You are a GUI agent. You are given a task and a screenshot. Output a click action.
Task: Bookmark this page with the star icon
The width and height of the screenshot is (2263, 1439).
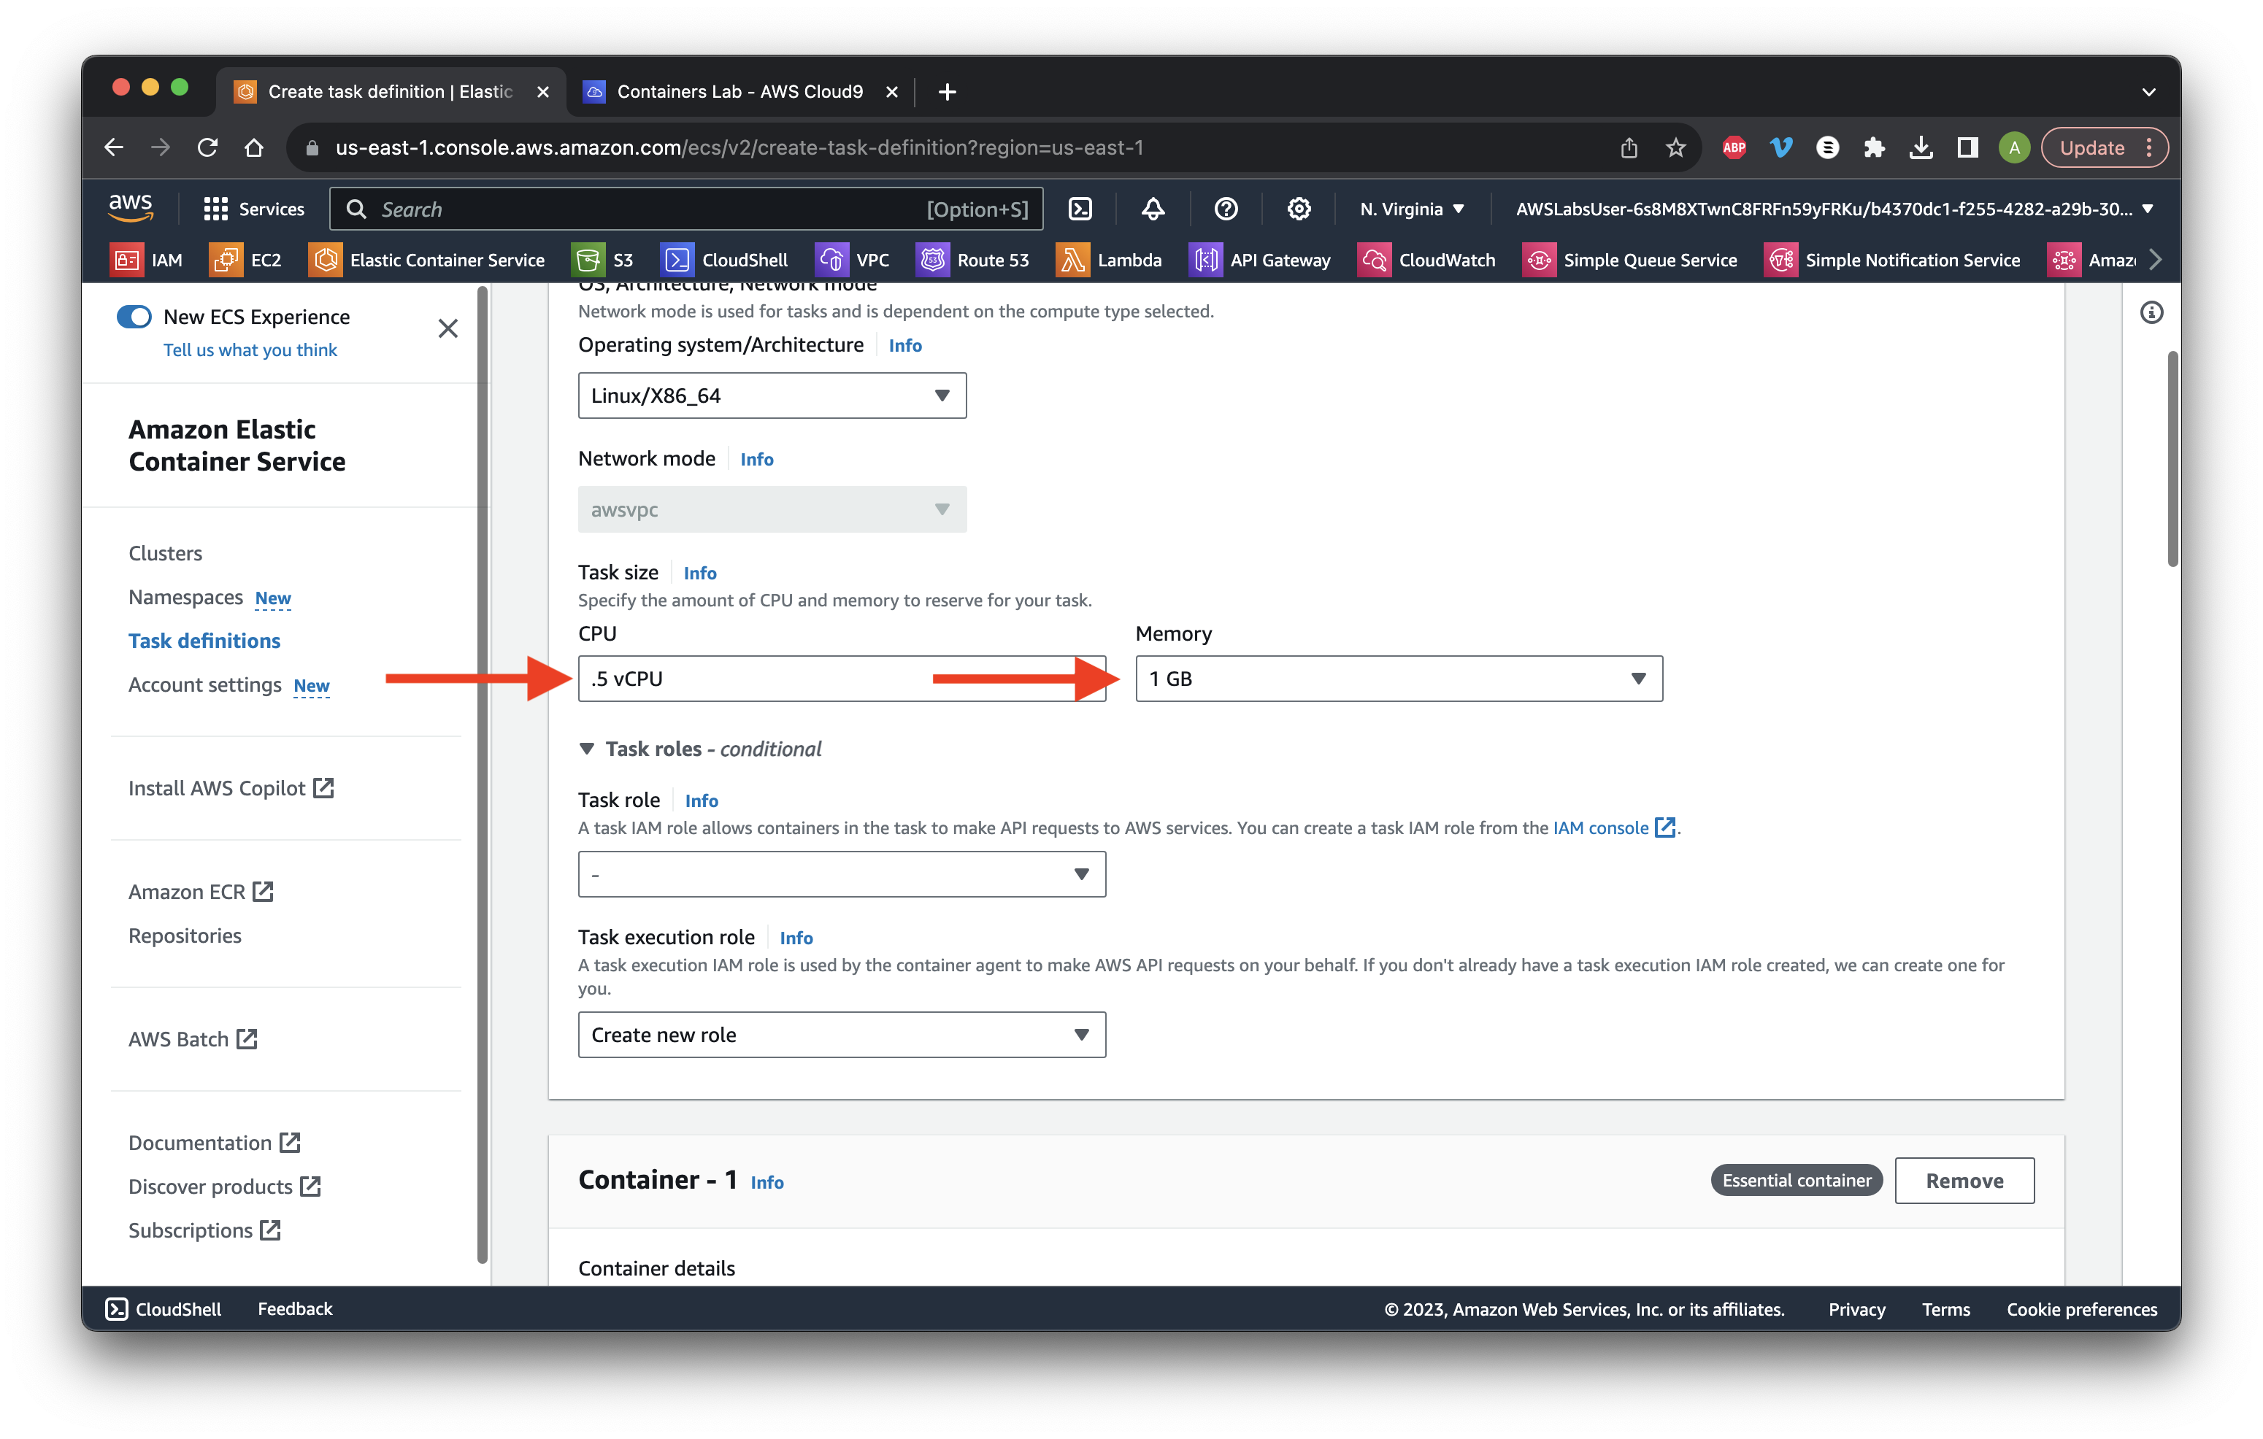pos(1675,147)
